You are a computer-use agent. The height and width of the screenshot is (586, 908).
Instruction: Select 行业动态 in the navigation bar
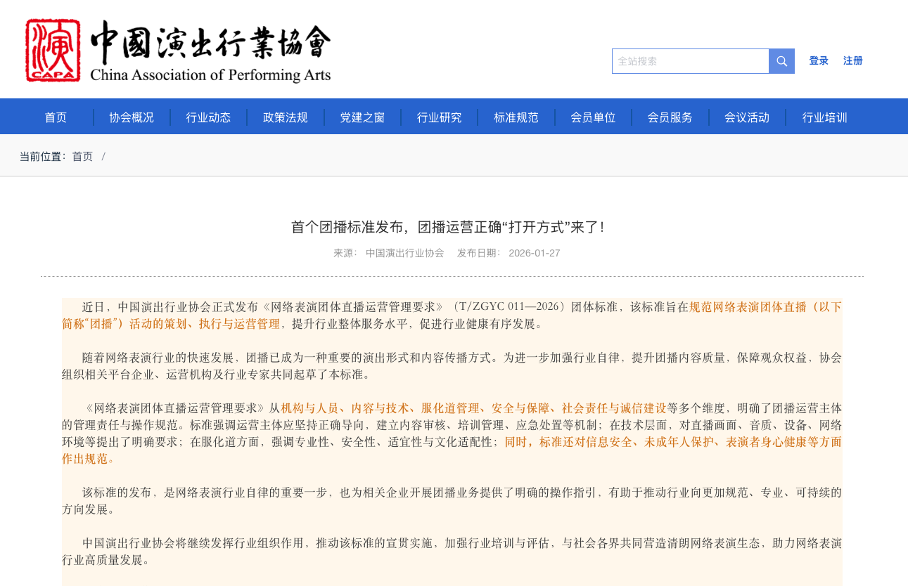[x=208, y=117]
